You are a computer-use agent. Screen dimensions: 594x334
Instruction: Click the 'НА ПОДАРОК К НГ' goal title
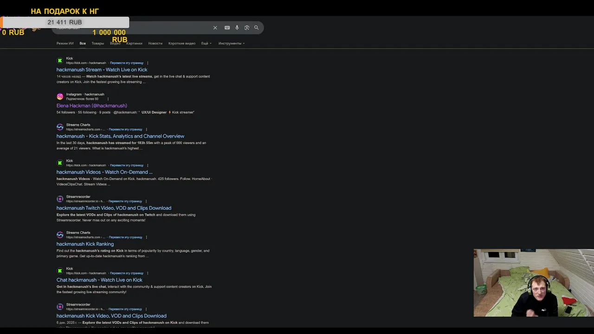point(65,11)
